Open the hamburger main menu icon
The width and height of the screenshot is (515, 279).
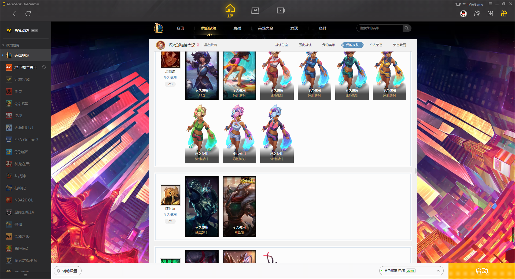click(x=490, y=4)
